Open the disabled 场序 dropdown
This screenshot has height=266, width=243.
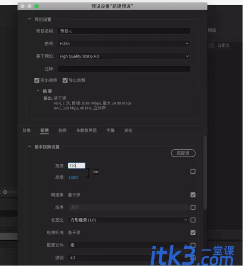128,207
